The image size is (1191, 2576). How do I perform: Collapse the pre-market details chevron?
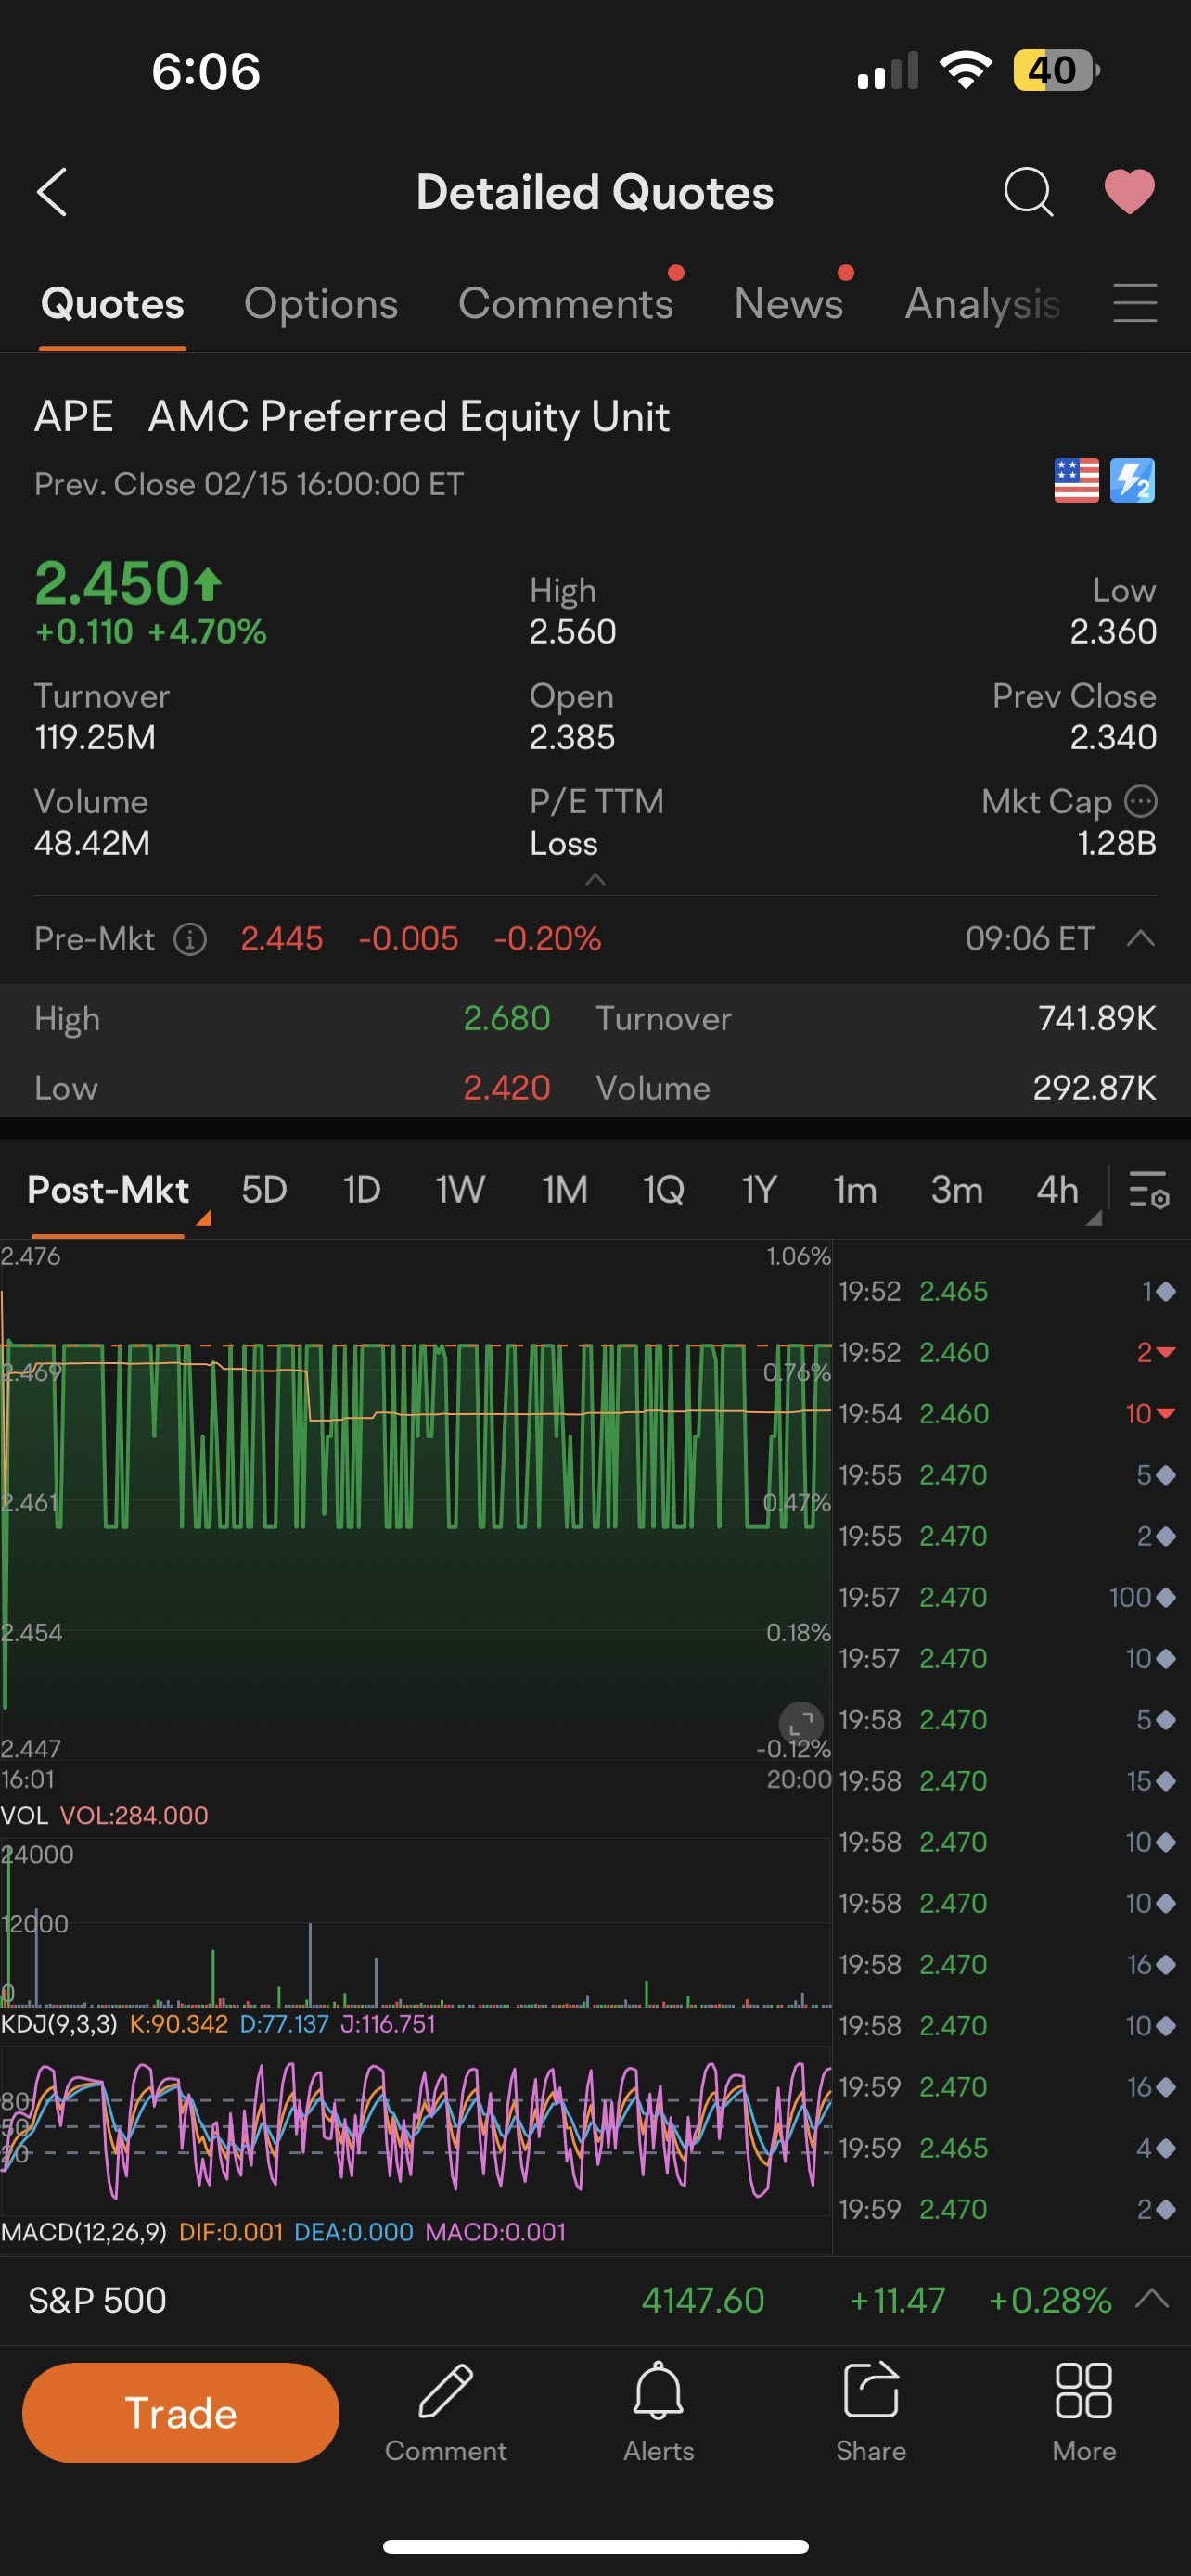tap(1141, 938)
